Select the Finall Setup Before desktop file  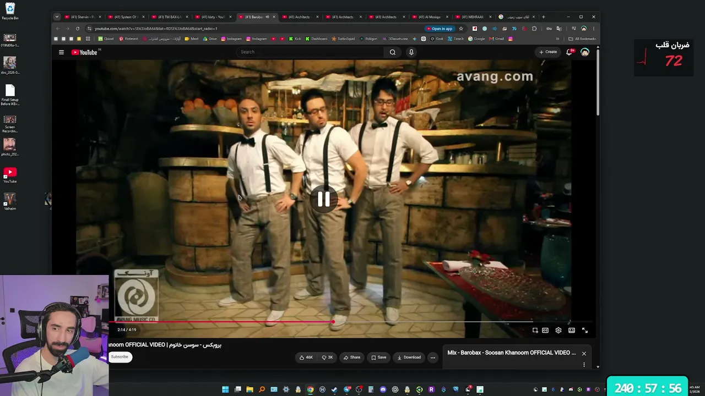pyautogui.click(x=10, y=95)
